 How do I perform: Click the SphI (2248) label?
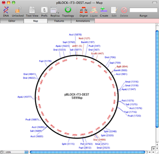(110, 131)
